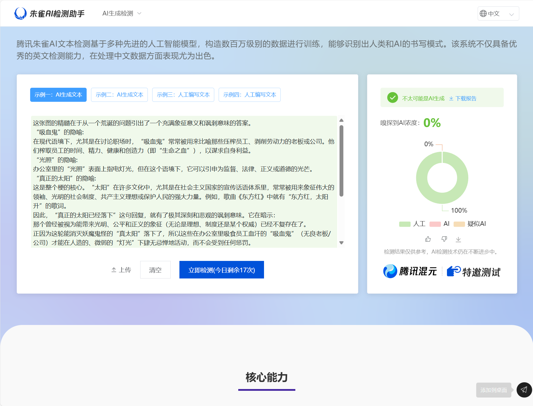
Task: Click the 添加到桌面 button
Action: click(494, 390)
